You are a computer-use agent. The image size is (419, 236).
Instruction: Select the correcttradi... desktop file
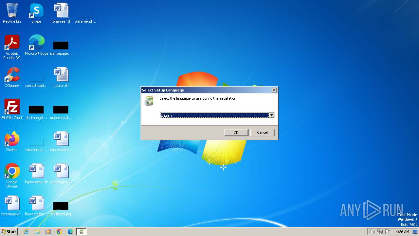tap(36, 80)
